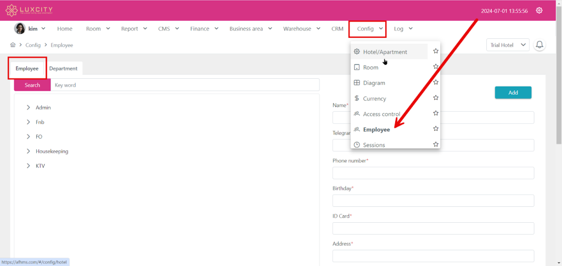Screen dimensions: 562x266
Task: Click the Phone number input field
Action: point(433,173)
